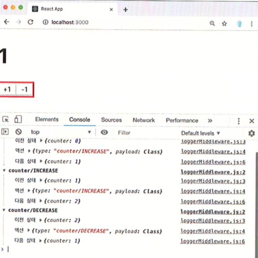Expand the counter/DECREASE action object

click(29, 231)
